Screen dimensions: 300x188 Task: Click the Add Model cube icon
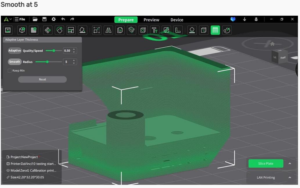[22, 30]
